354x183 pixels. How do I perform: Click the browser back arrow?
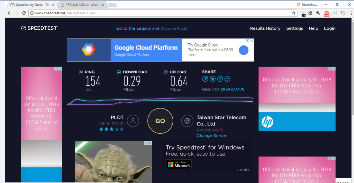[9, 13]
